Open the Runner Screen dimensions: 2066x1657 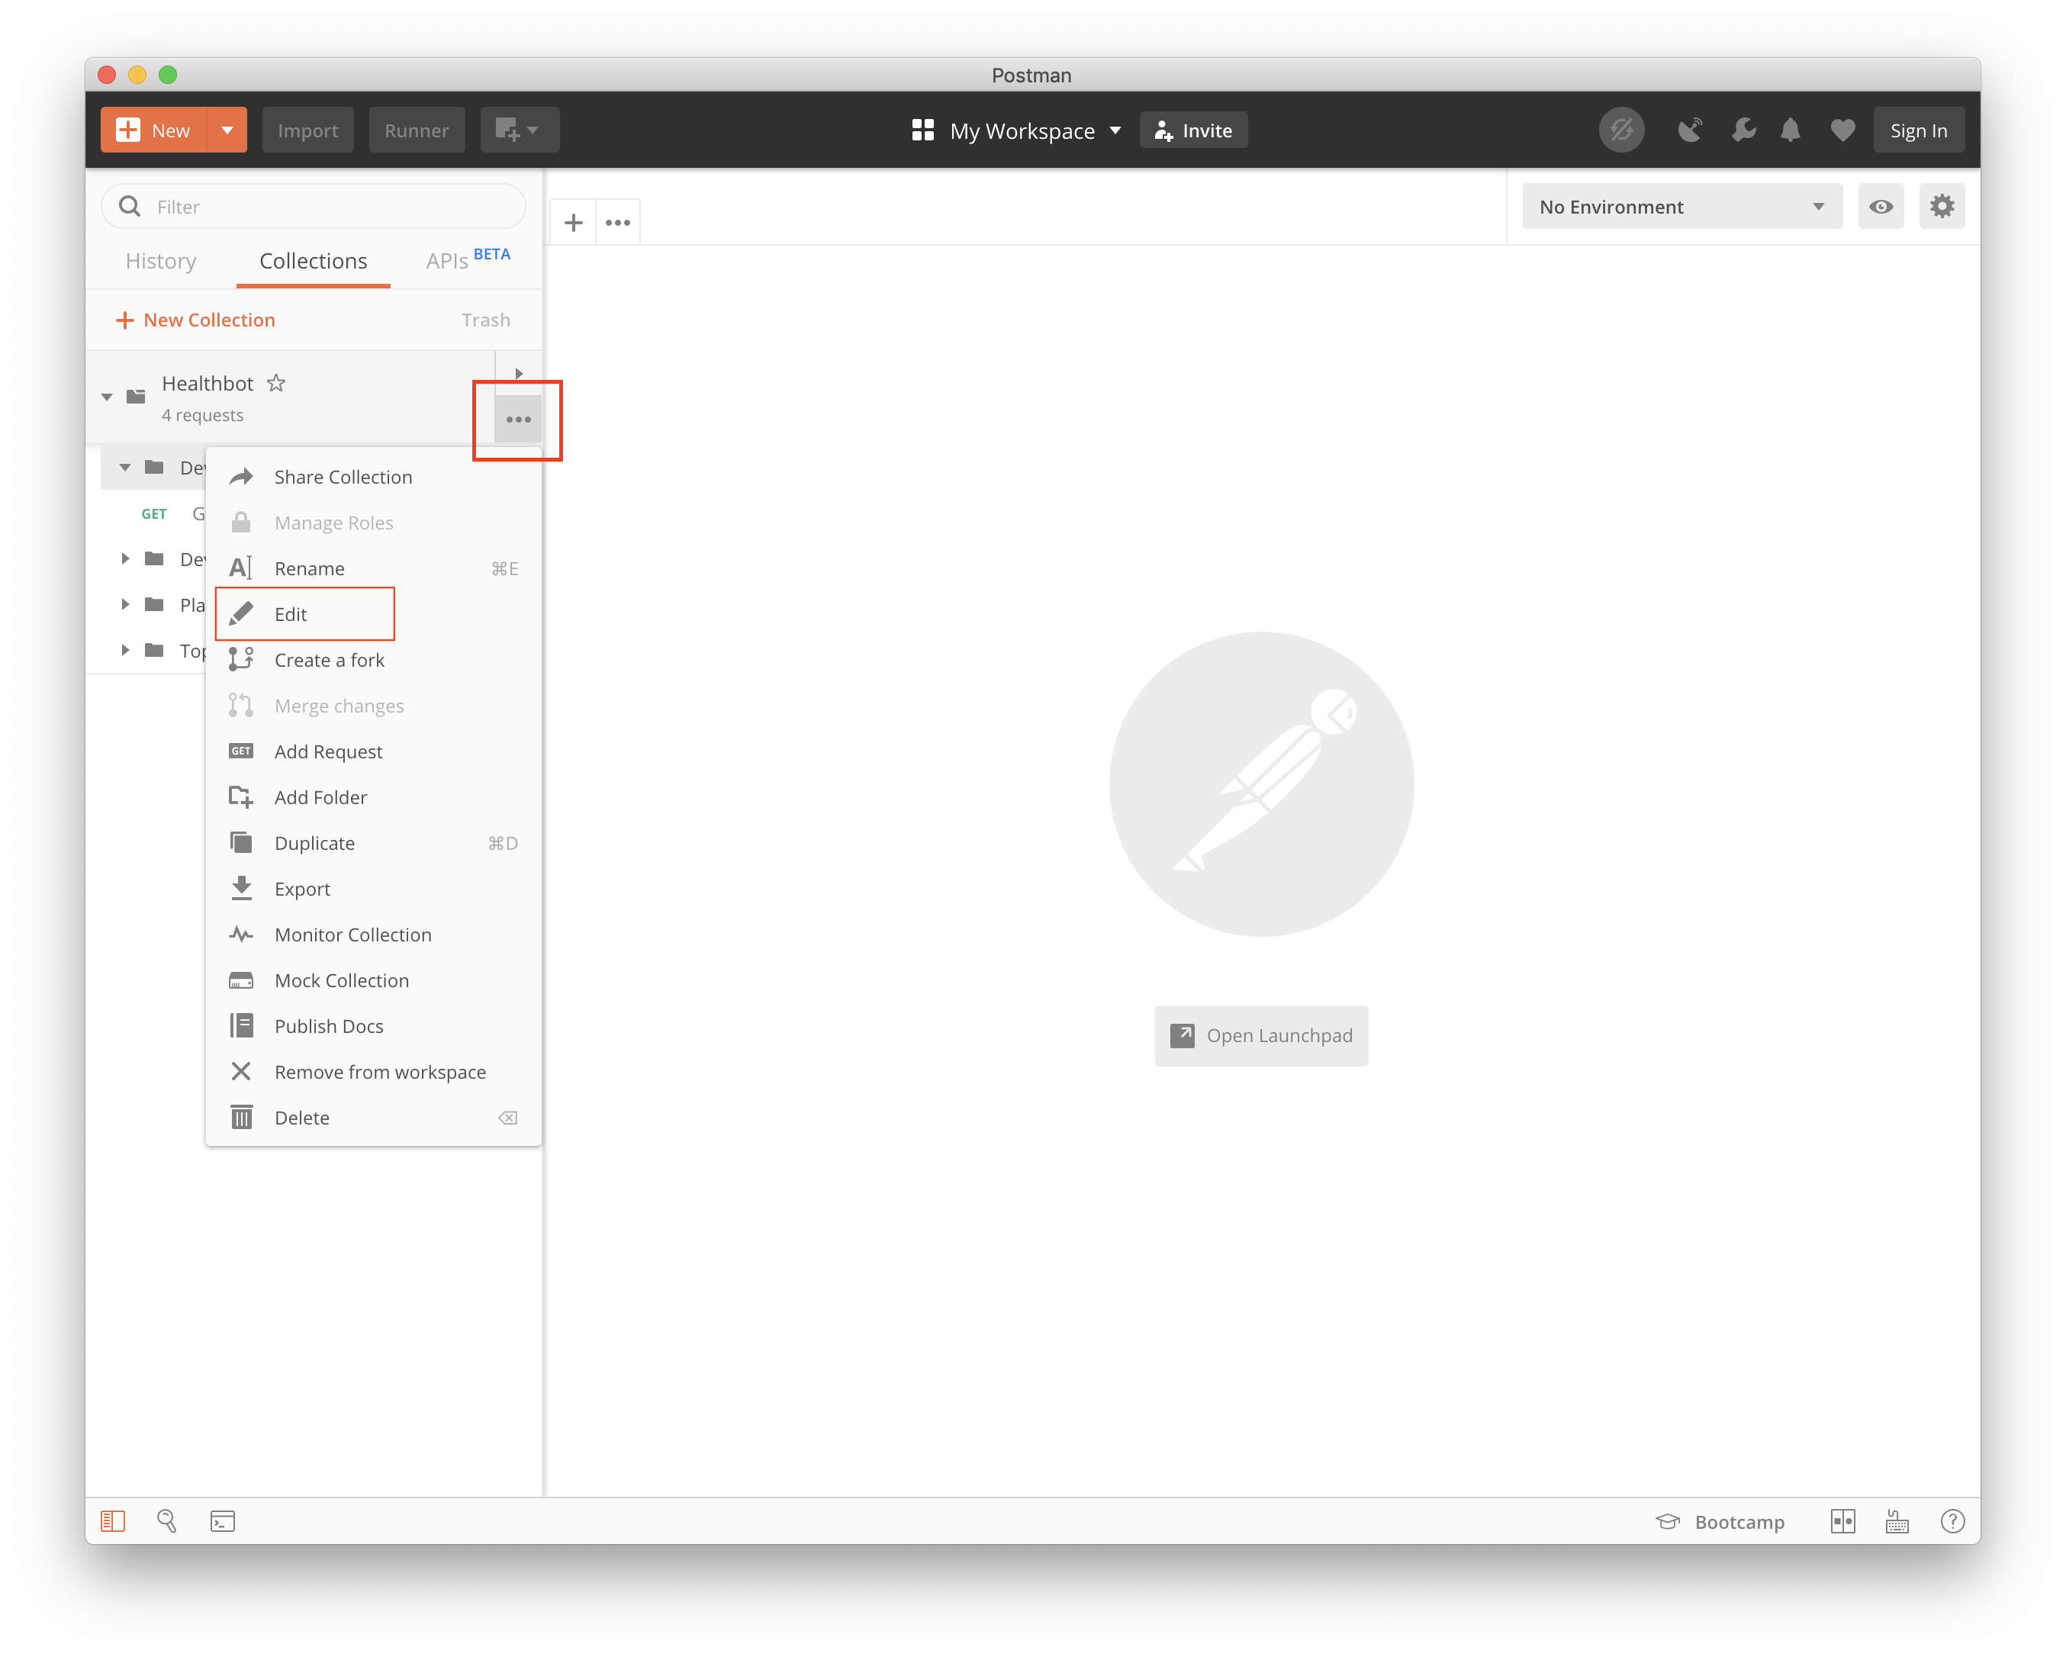tap(416, 130)
